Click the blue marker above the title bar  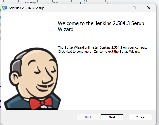coord(81,3)
